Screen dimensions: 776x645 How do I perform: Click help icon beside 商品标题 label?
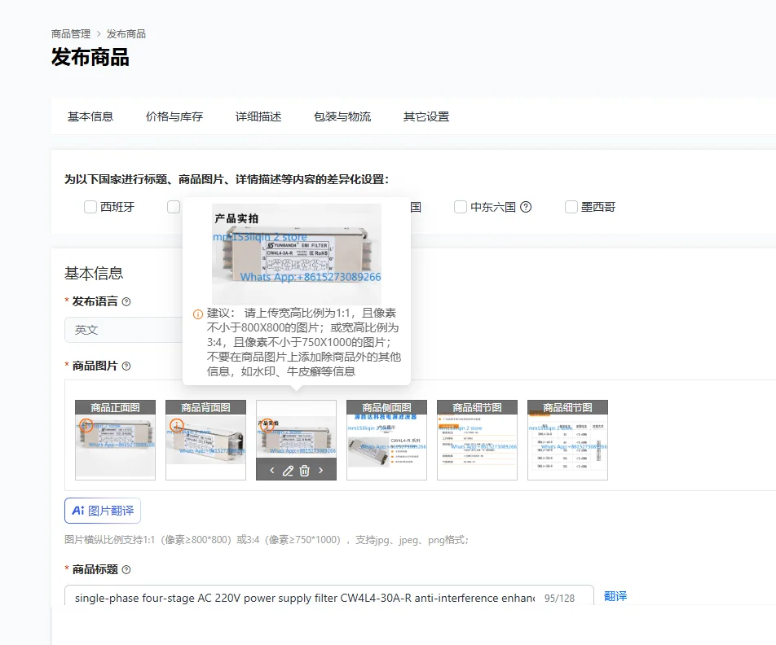pyautogui.click(x=126, y=570)
